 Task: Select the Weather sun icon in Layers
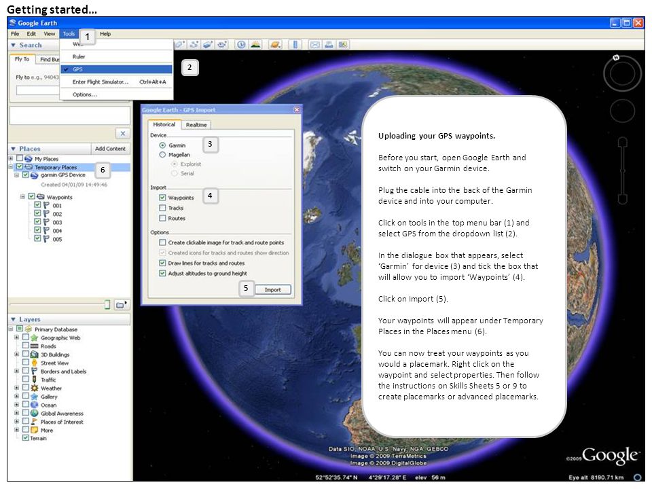(x=35, y=388)
